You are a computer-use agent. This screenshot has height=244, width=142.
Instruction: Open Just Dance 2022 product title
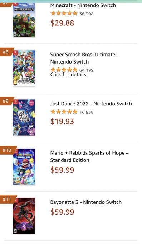[x=91, y=104]
